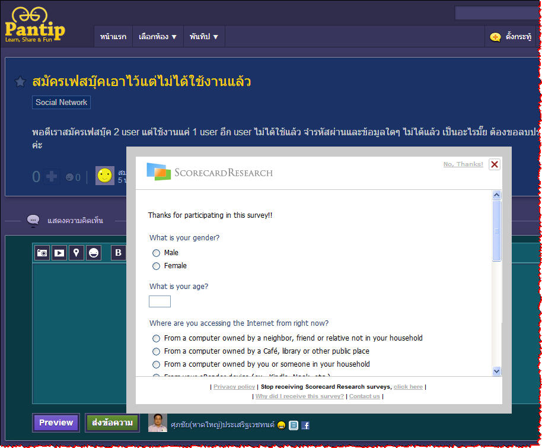
Task: Open the Social Network tag
Action: point(61,103)
